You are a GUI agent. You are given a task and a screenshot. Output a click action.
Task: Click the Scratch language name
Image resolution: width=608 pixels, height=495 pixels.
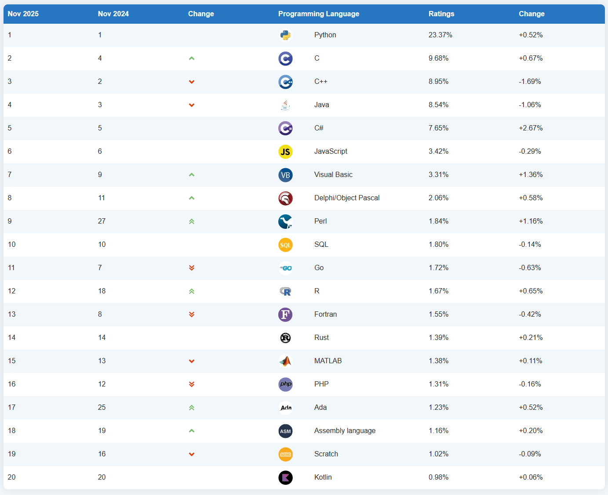point(326,454)
